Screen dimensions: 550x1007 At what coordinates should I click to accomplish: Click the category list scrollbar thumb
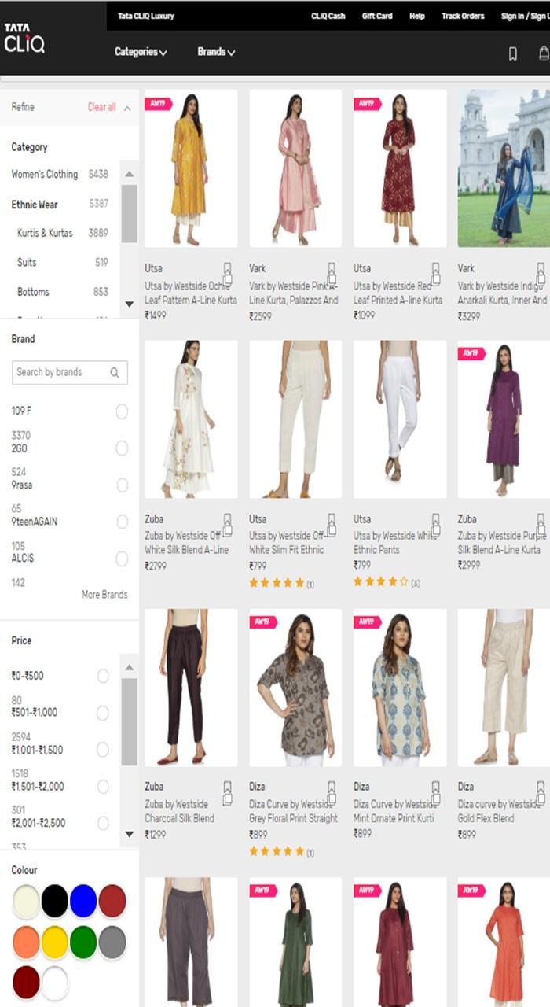[129, 213]
